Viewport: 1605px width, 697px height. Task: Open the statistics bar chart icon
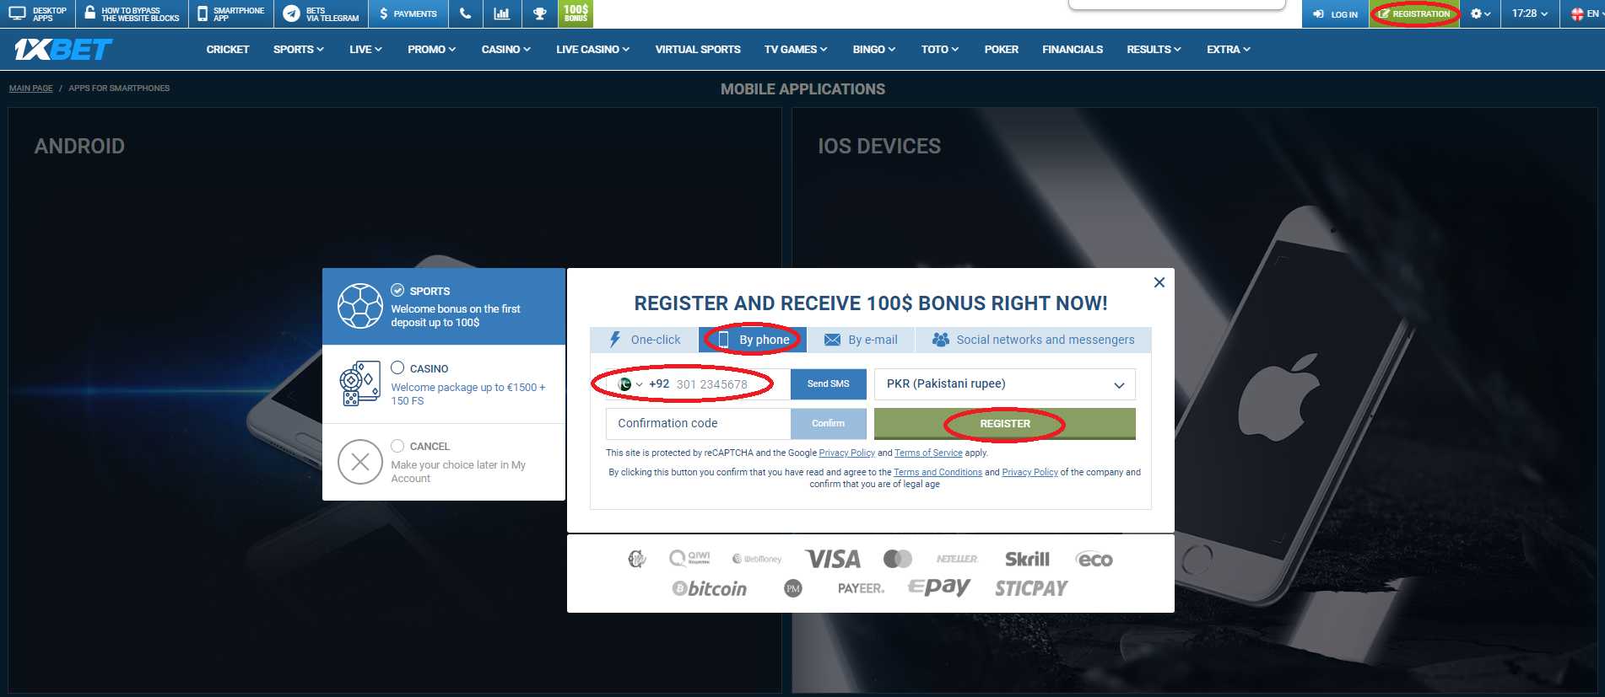502,13
